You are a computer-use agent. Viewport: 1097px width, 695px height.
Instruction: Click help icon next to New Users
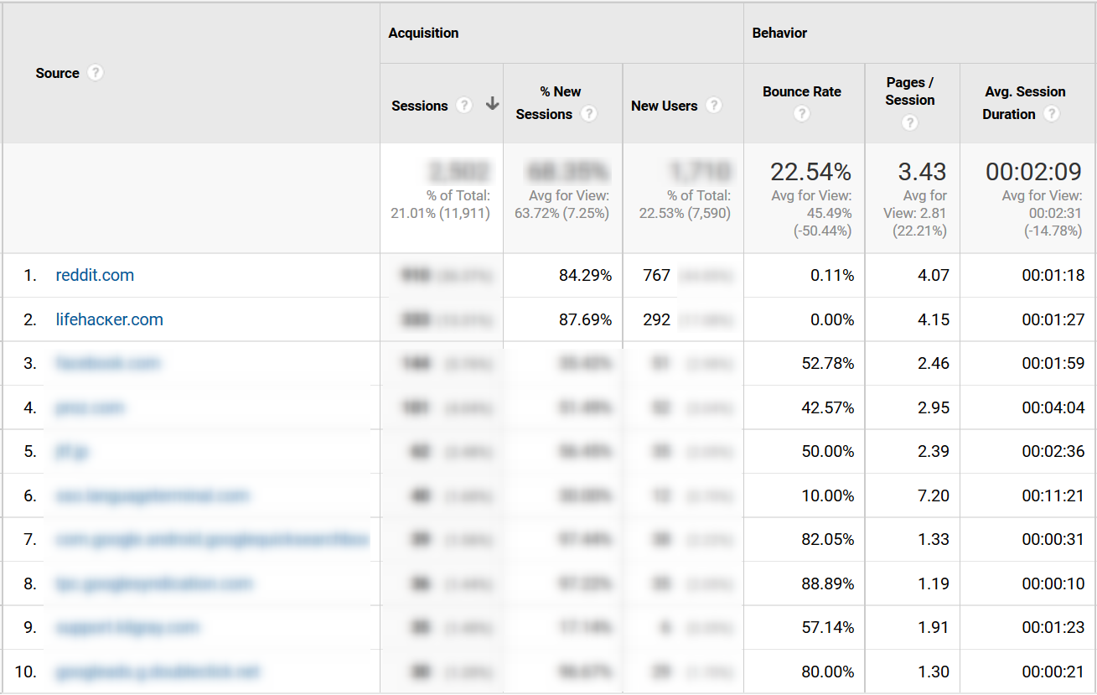tap(714, 106)
